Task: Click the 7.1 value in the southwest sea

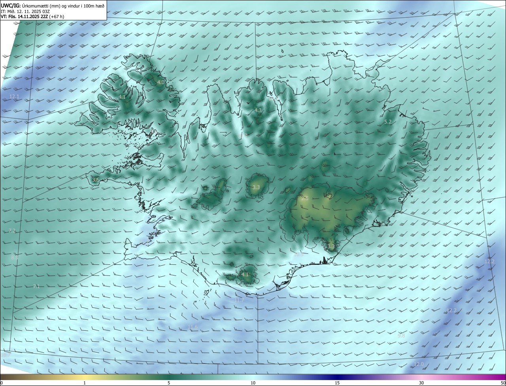Action: point(36,287)
